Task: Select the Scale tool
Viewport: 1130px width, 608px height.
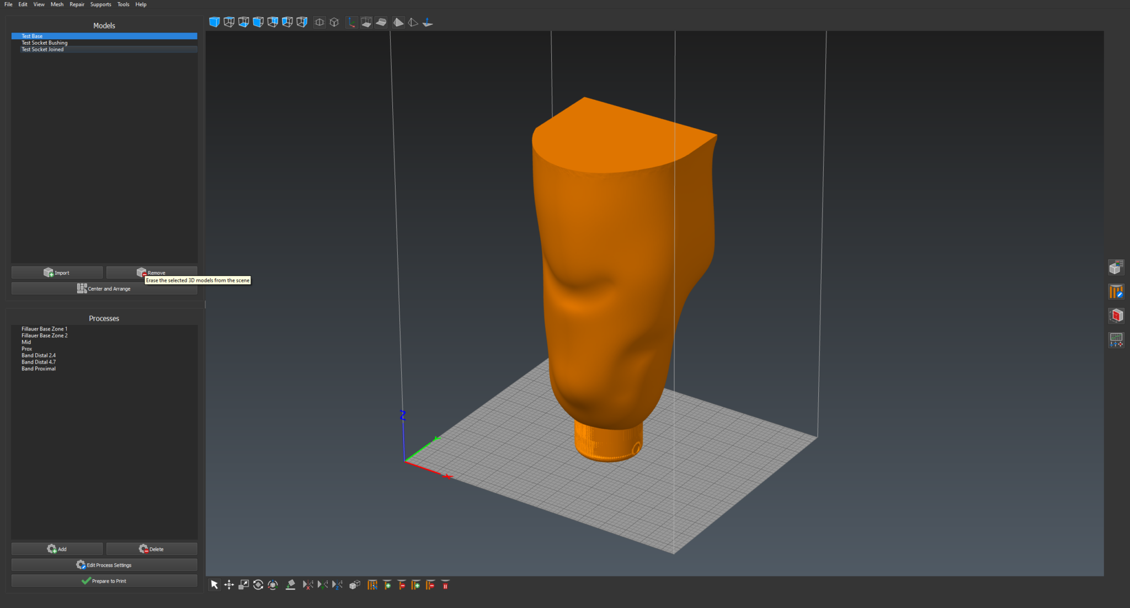Action: (243, 585)
